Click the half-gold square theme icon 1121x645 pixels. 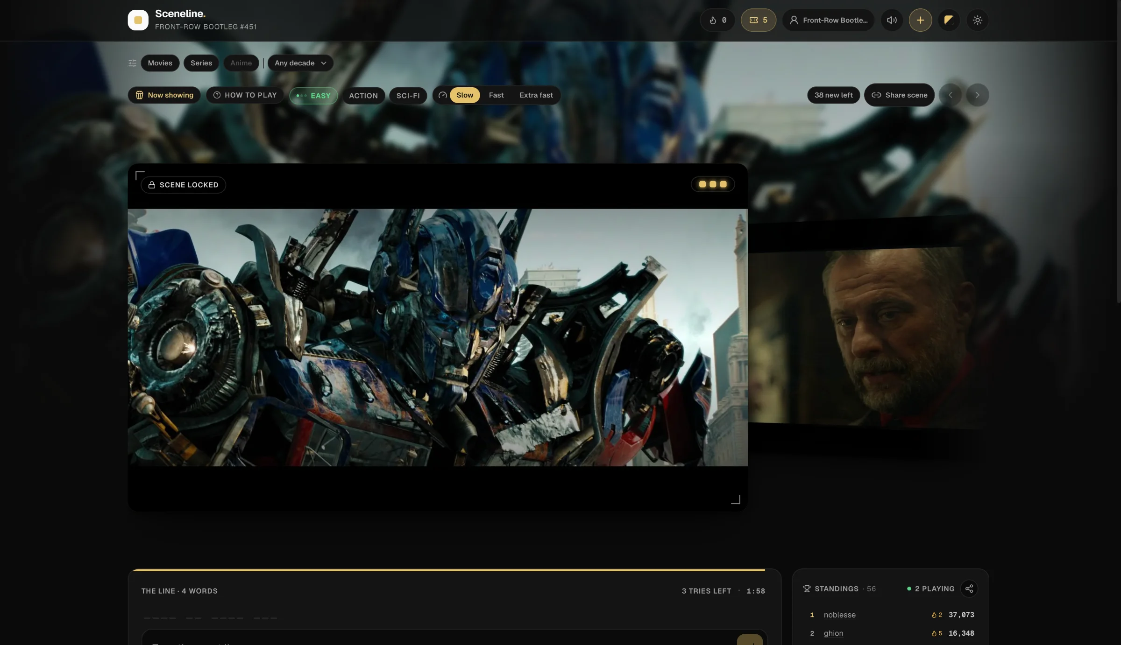point(949,20)
